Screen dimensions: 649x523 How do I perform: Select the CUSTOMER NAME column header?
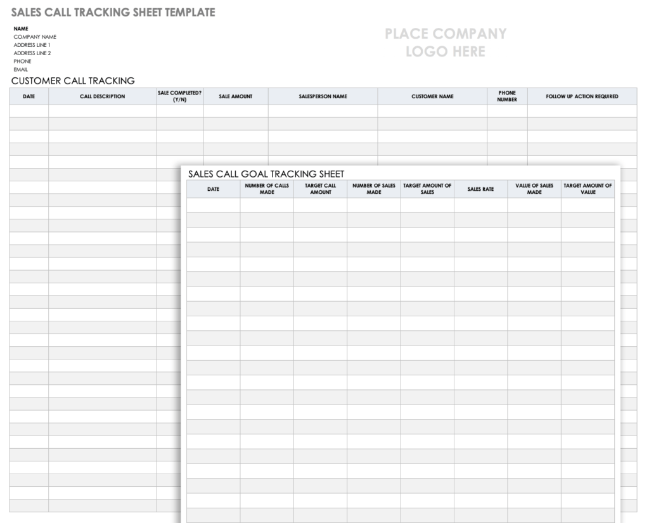coord(432,96)
